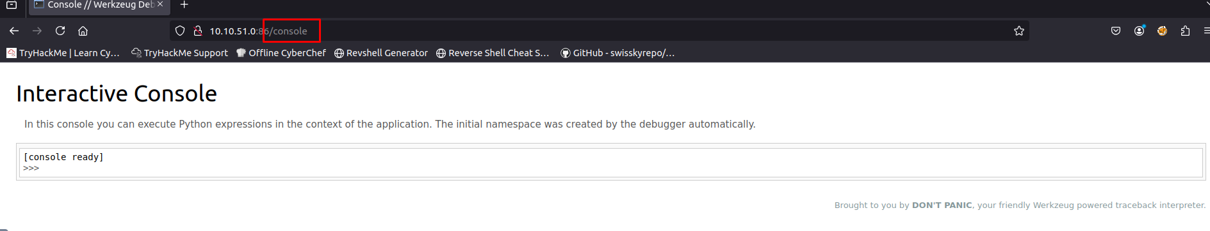This screenshot has width=1210, height=231.
Task: View site security via the padlock icon
Action: click(198, 31)
